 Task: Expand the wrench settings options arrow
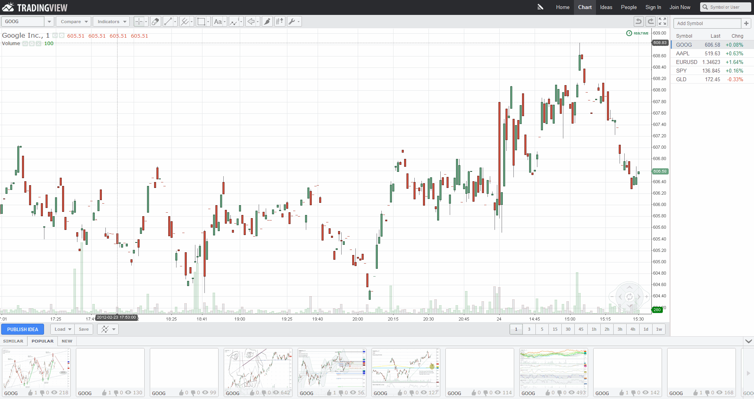coord(299,22)
